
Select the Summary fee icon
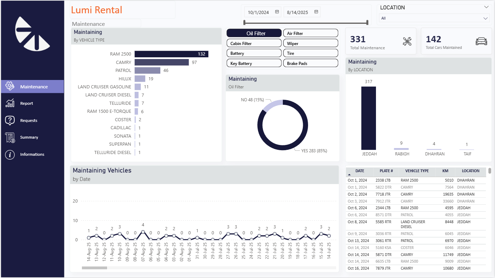pyautogui.click(x=10, y=137)
